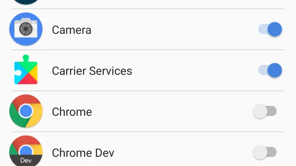
Task: Select the Camera text label
Action: pos(72,30)
